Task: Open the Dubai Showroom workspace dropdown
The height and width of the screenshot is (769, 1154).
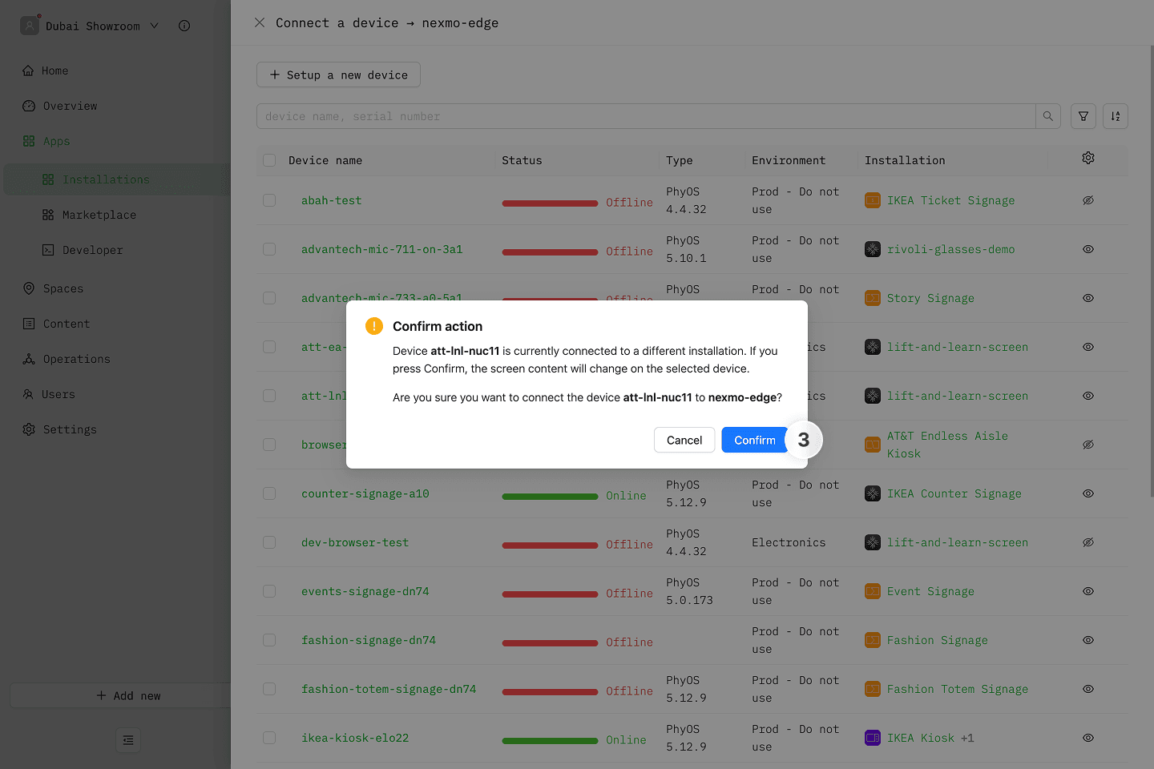Action: 90,26
